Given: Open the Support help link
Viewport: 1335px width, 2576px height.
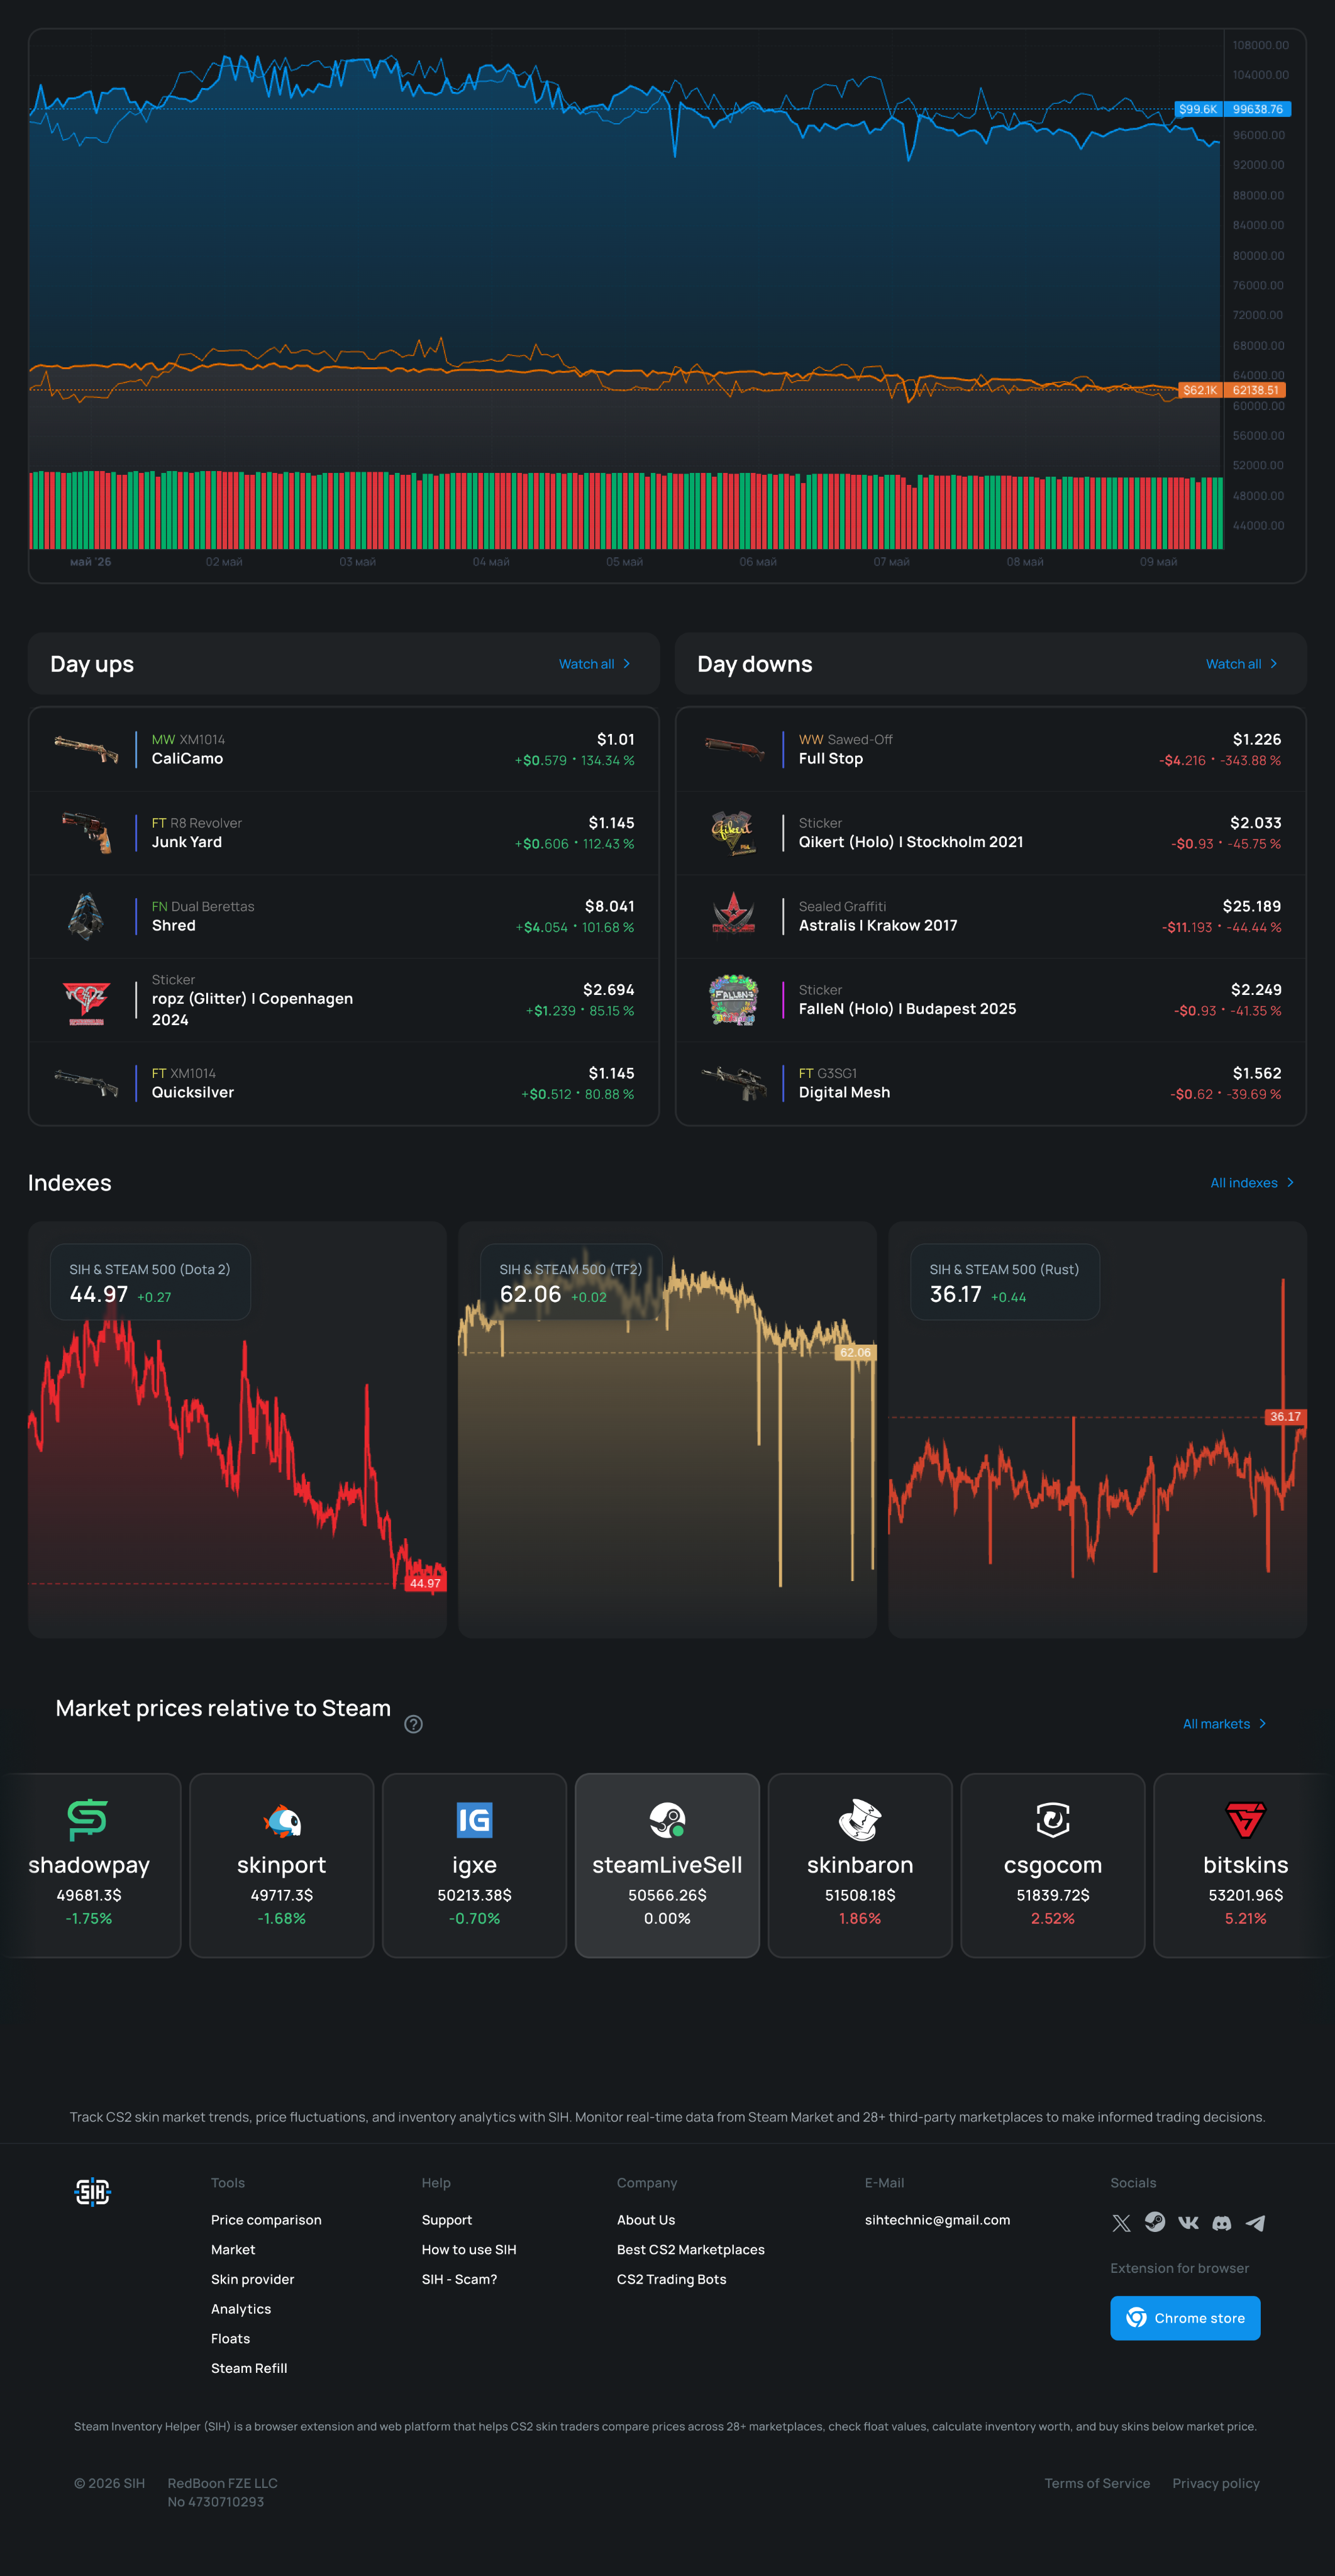Looking at the screenshot, I should [447, 2220].
